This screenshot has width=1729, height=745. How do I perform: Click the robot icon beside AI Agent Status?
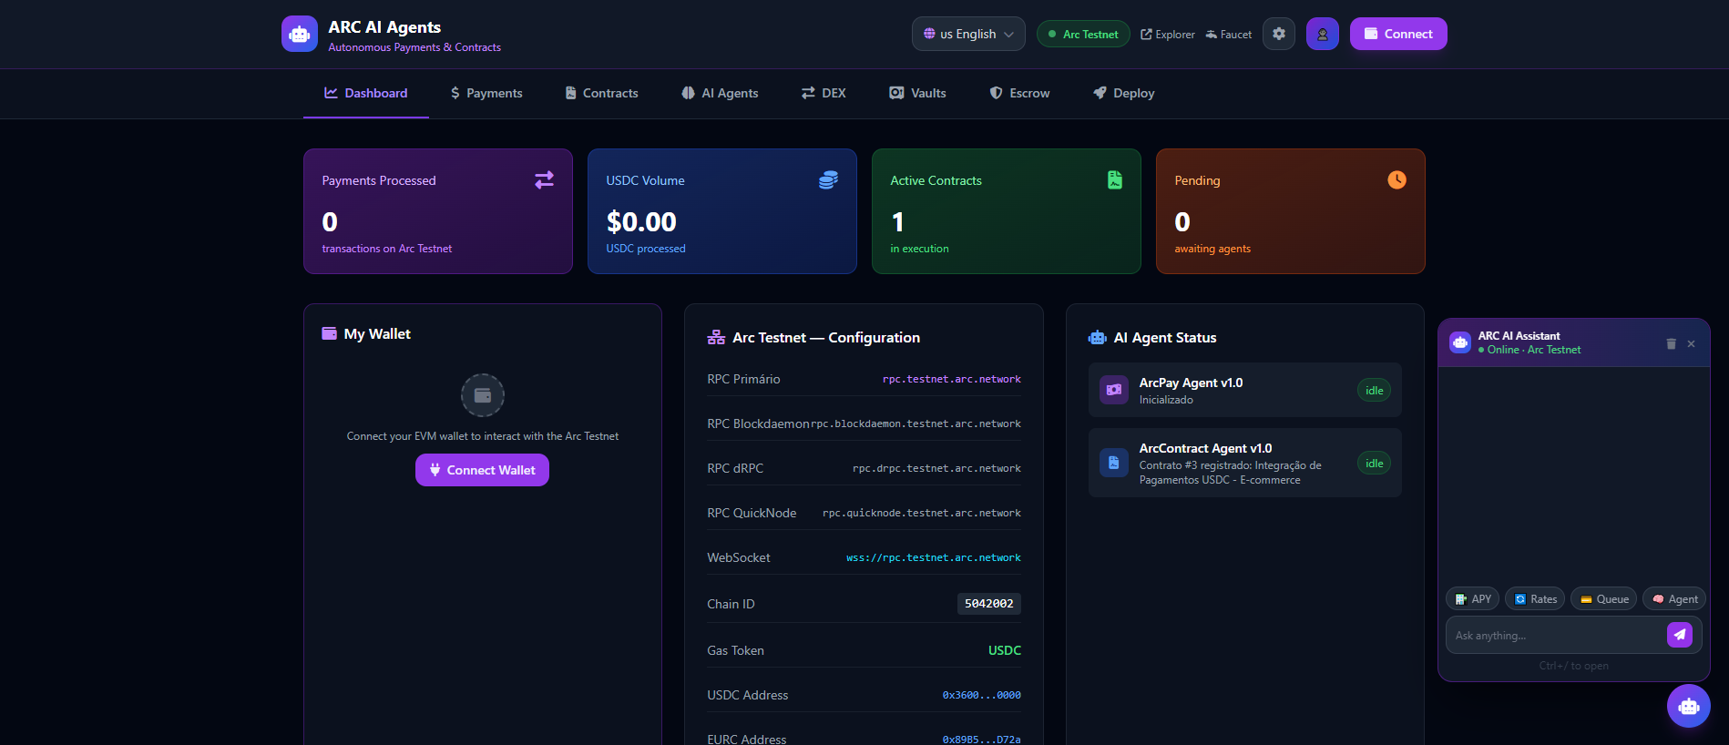pyautogui.click(x=1097, y=337)
